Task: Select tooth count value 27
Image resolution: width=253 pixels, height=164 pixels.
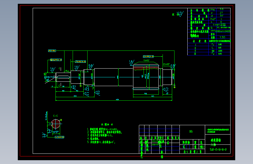Action: click(221, 13)
